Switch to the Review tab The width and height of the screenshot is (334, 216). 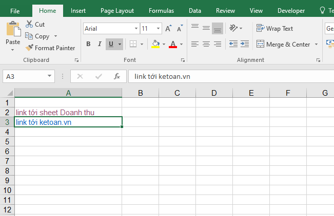pos(225,11)
